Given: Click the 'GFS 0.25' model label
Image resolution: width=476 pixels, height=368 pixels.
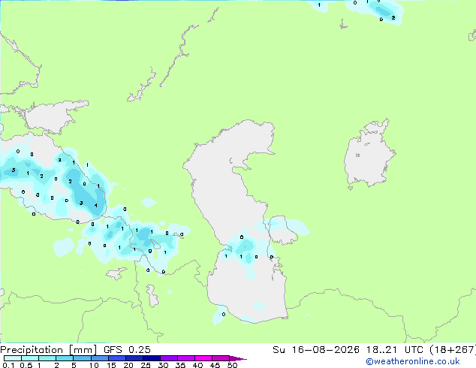Looking at the screenshot, I should pos(127,350).
